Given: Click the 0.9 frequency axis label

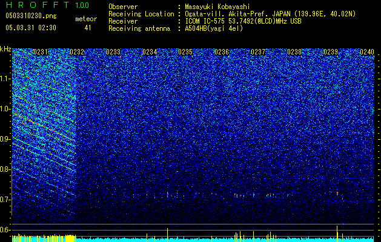Looking at the screenshot, I should (5, 139).
